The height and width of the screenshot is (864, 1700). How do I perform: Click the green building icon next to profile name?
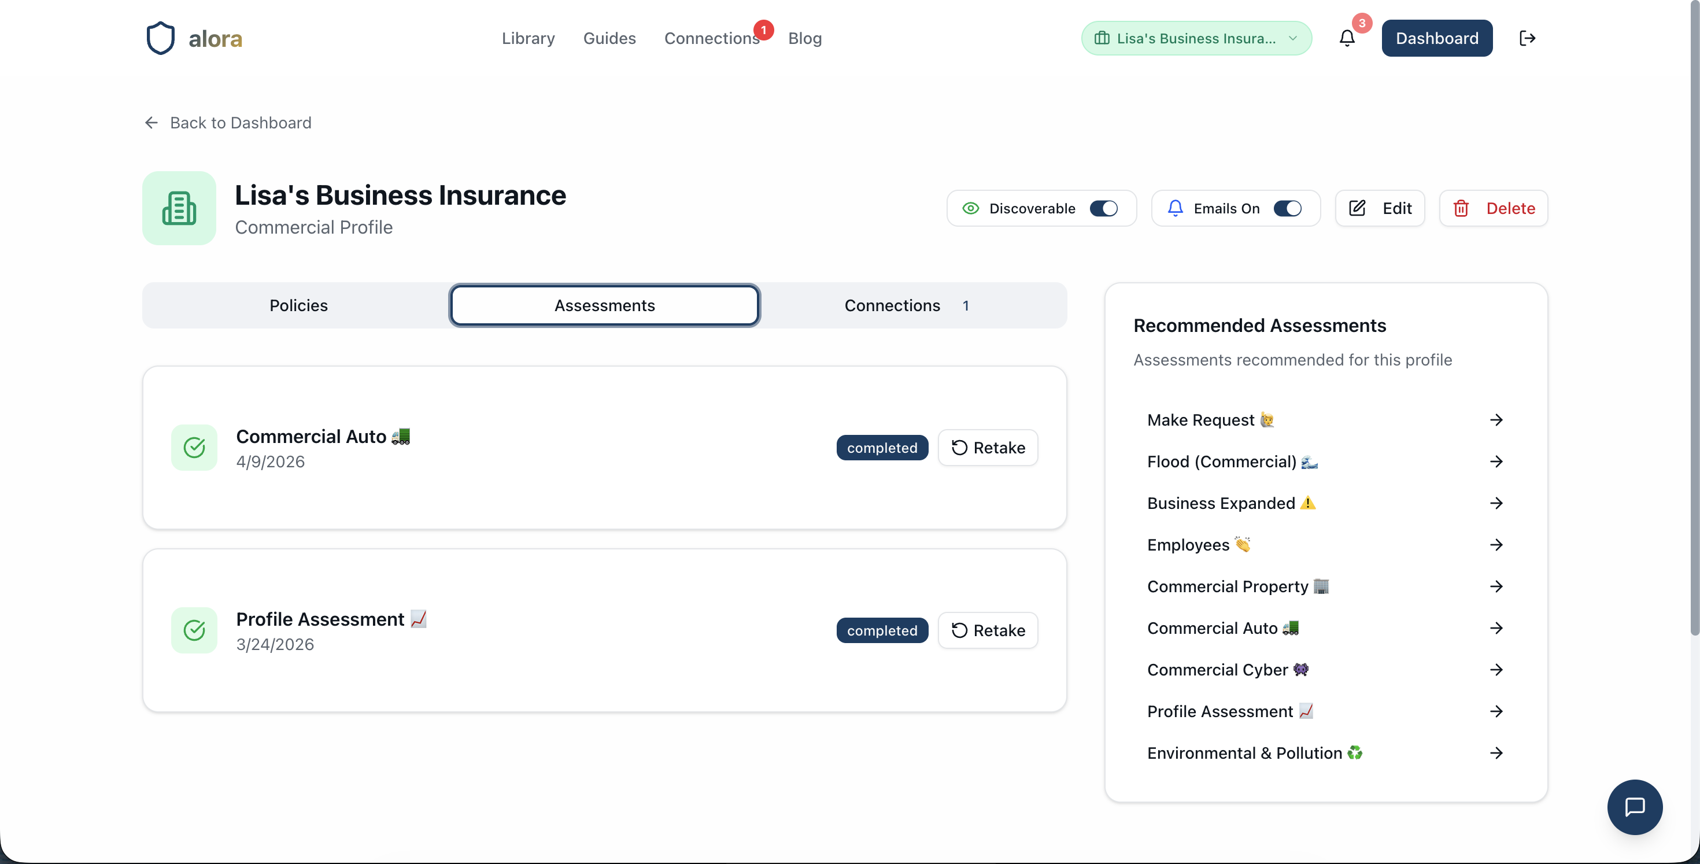click(179, 208)
